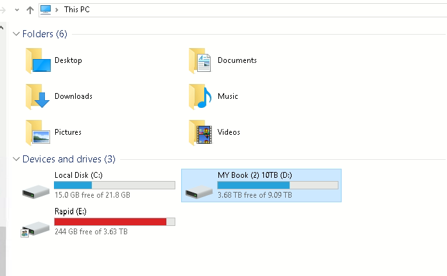Screen dimensions: 447x276
Task: Click the red Rapid (E:) usage bar
Action: point(114,221)
